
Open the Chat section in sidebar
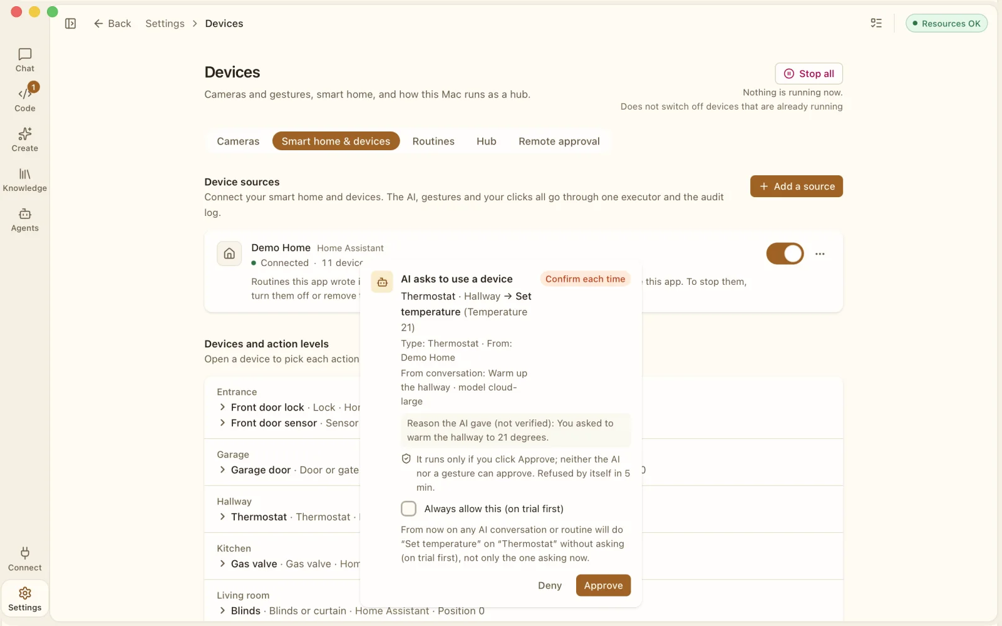click(25, 60)
